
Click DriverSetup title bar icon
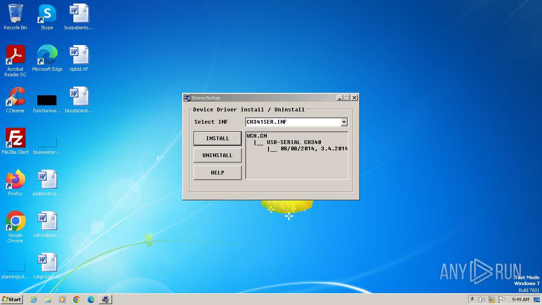tap(187, 98)
